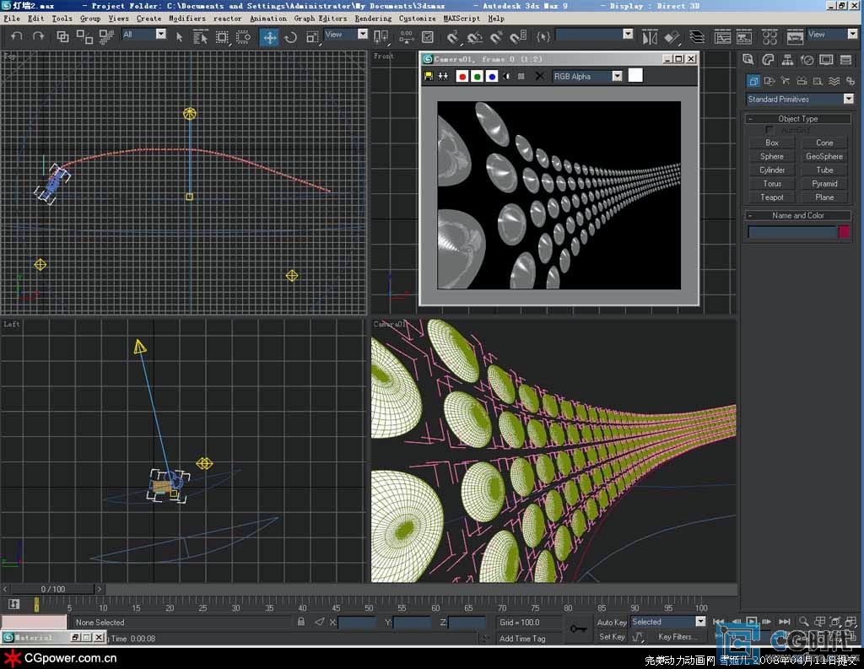This screenshot has height=669, width=864.
Task: Click the Undo arrow in the main toolbar
Action: click(x=17, y=37)
